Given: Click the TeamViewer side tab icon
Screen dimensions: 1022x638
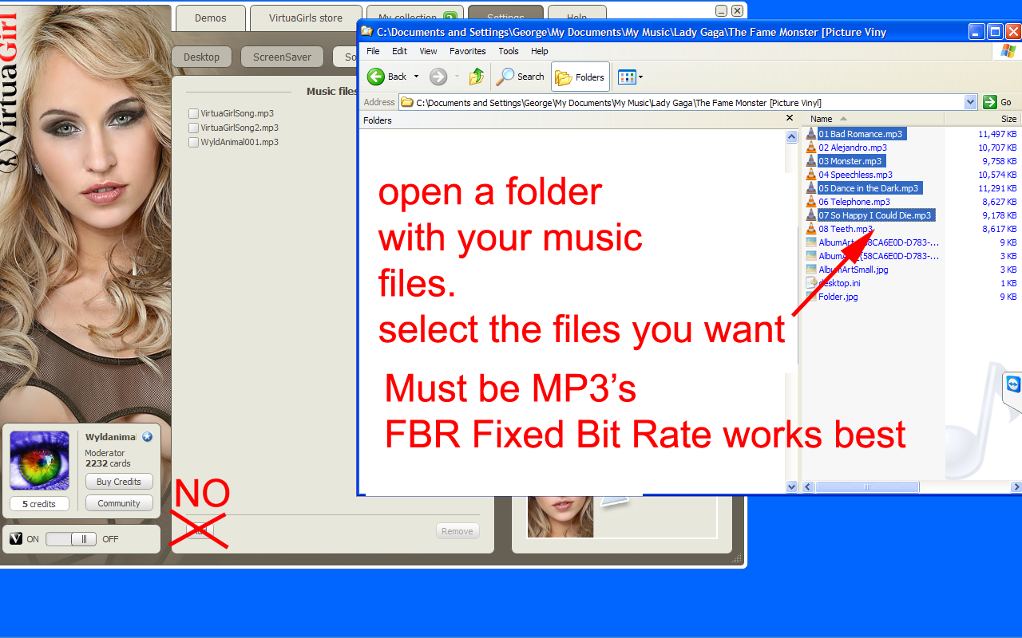Looking at the screenshot, I should coord(1013,385).
